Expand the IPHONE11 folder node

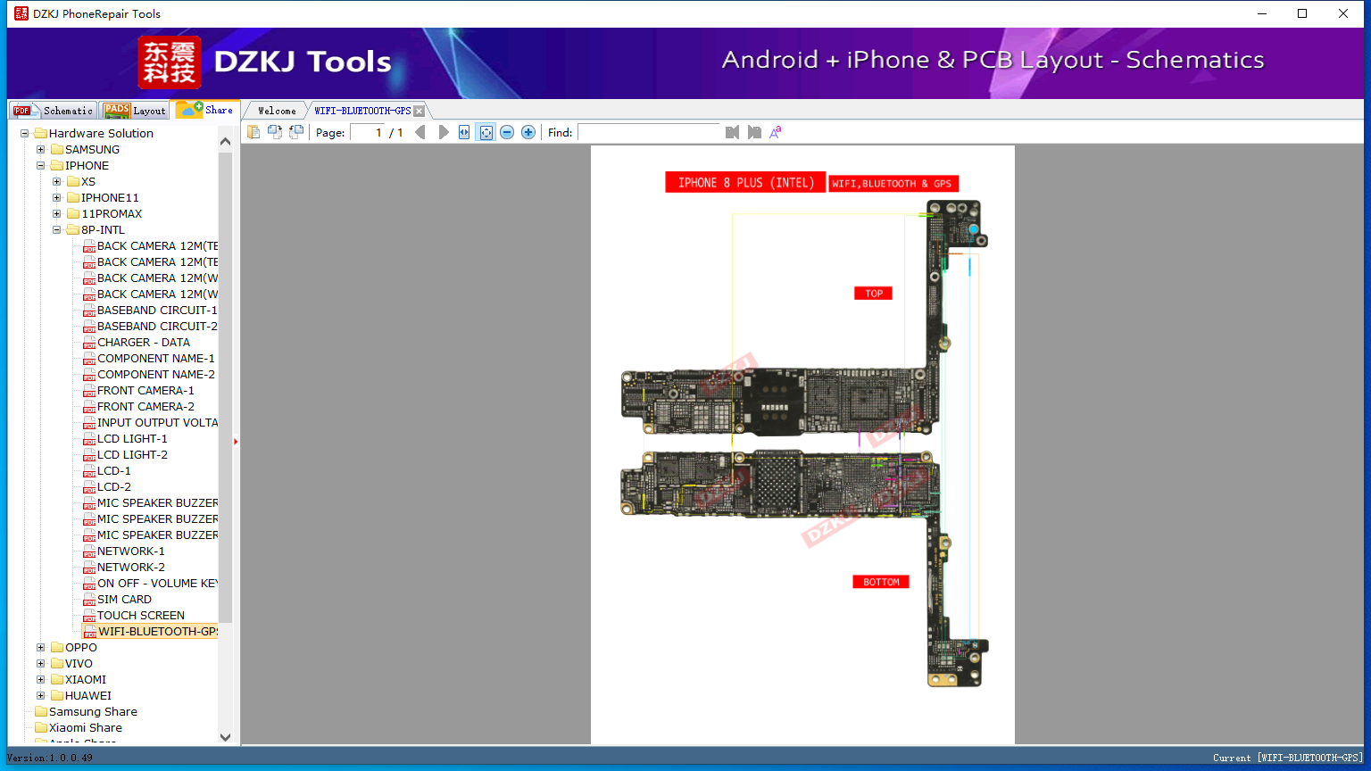point(57,198)
